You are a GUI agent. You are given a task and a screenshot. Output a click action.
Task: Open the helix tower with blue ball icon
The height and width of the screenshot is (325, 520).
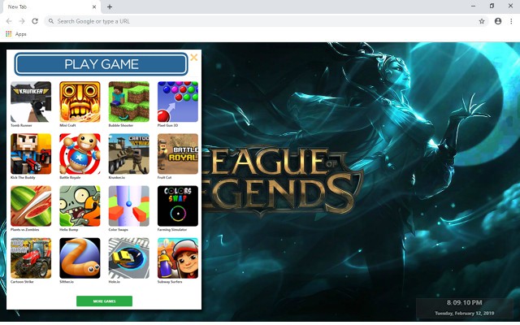(x=129, y=206)
